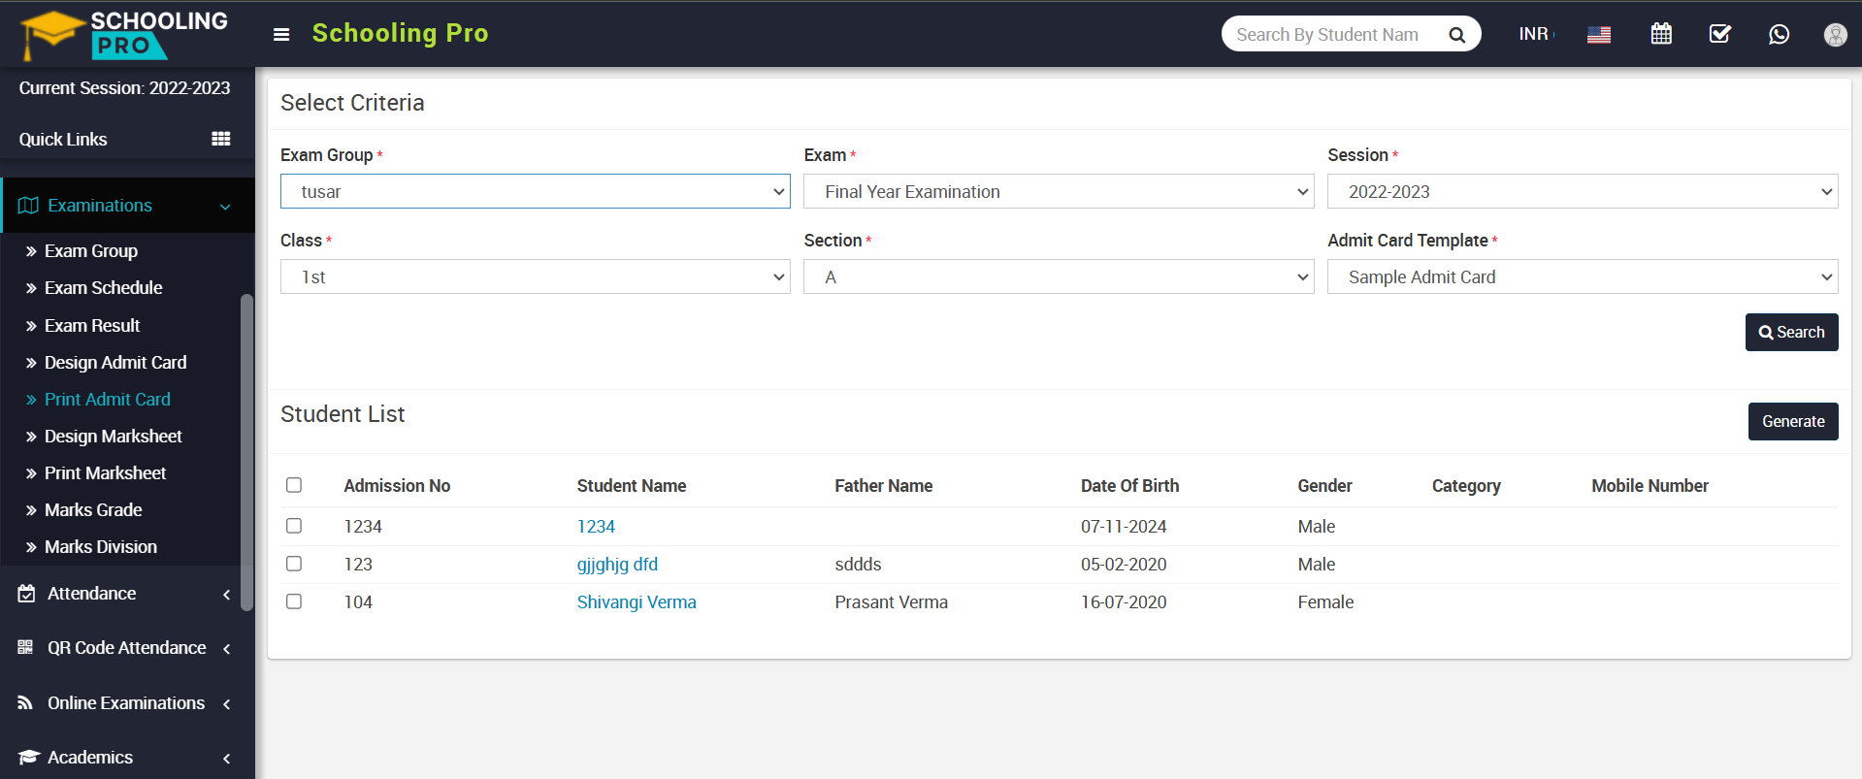Screen dimensions: 1862x779
Task: Check the row for gjjghjg dfd
Action: point(294,564)
